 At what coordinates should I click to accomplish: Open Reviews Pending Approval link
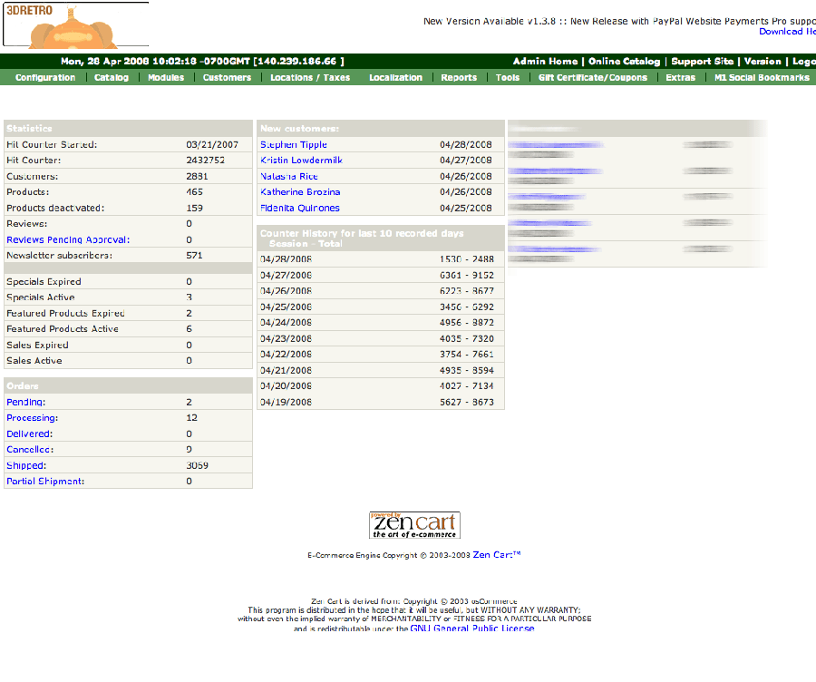(x=68, y=240)
